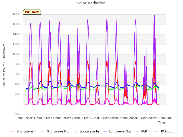Click the Mar 27 x-axis label
Screen dimensions: 183x137
click(x=137, y=118)
